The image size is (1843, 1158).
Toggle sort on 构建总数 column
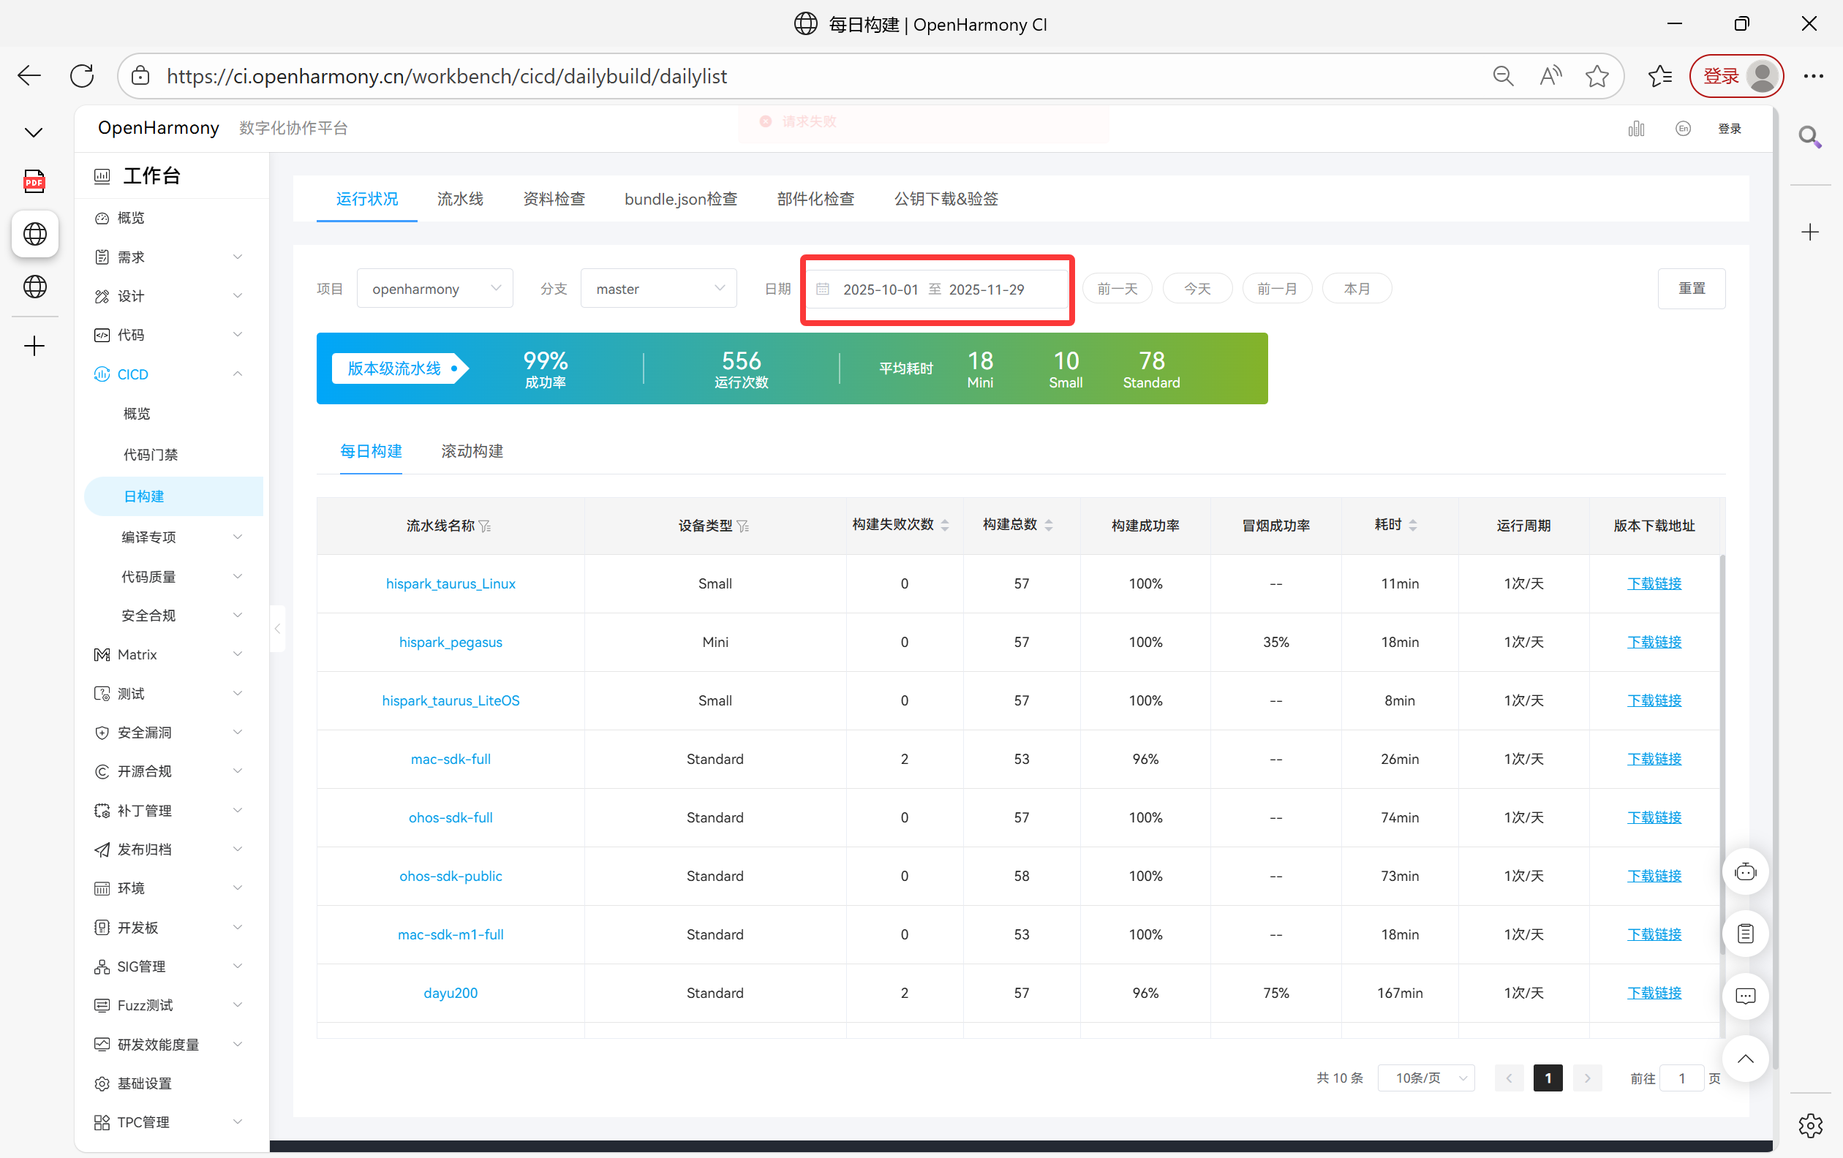coord(1049,525)
